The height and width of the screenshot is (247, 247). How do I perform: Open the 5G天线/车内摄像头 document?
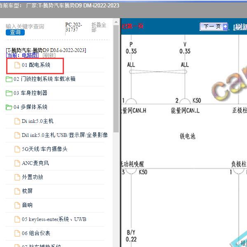click(x=45, y=149)
